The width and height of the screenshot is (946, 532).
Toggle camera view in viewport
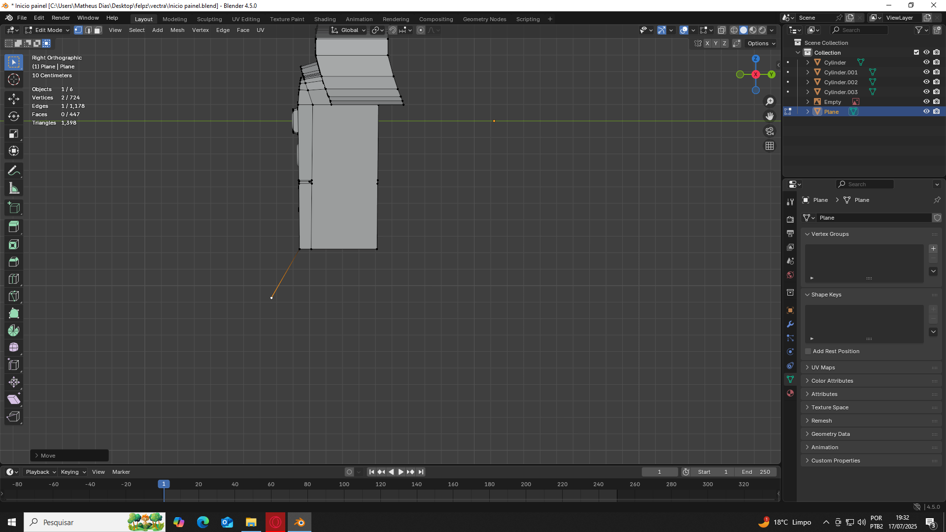[x=770, y=131]
